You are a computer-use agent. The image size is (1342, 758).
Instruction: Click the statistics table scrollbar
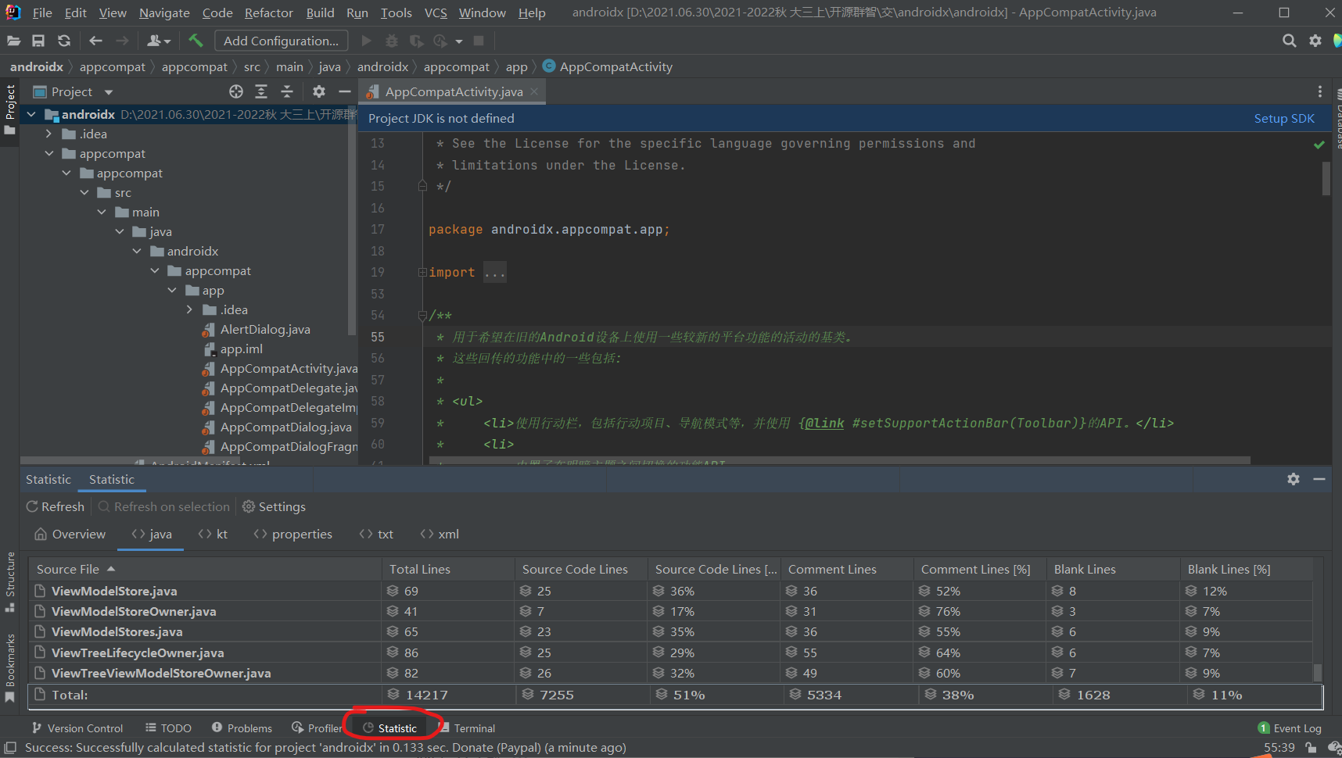1318,672
